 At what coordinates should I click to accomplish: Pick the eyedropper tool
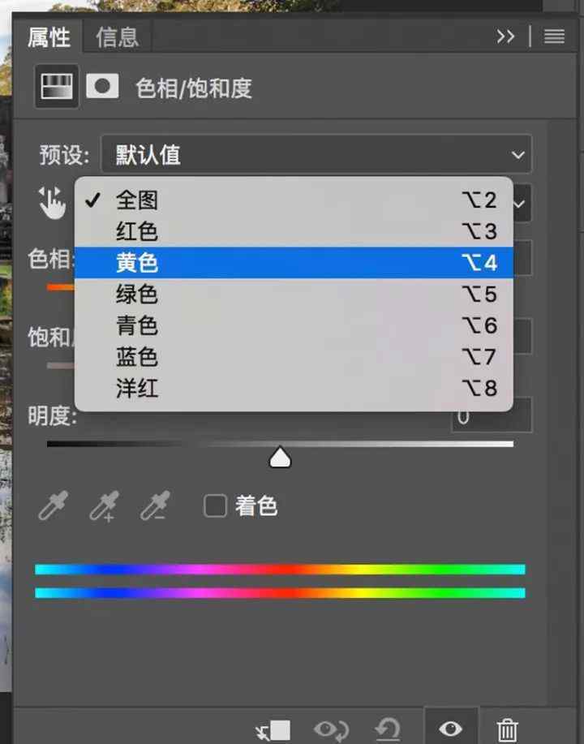(x=54, y=506)
